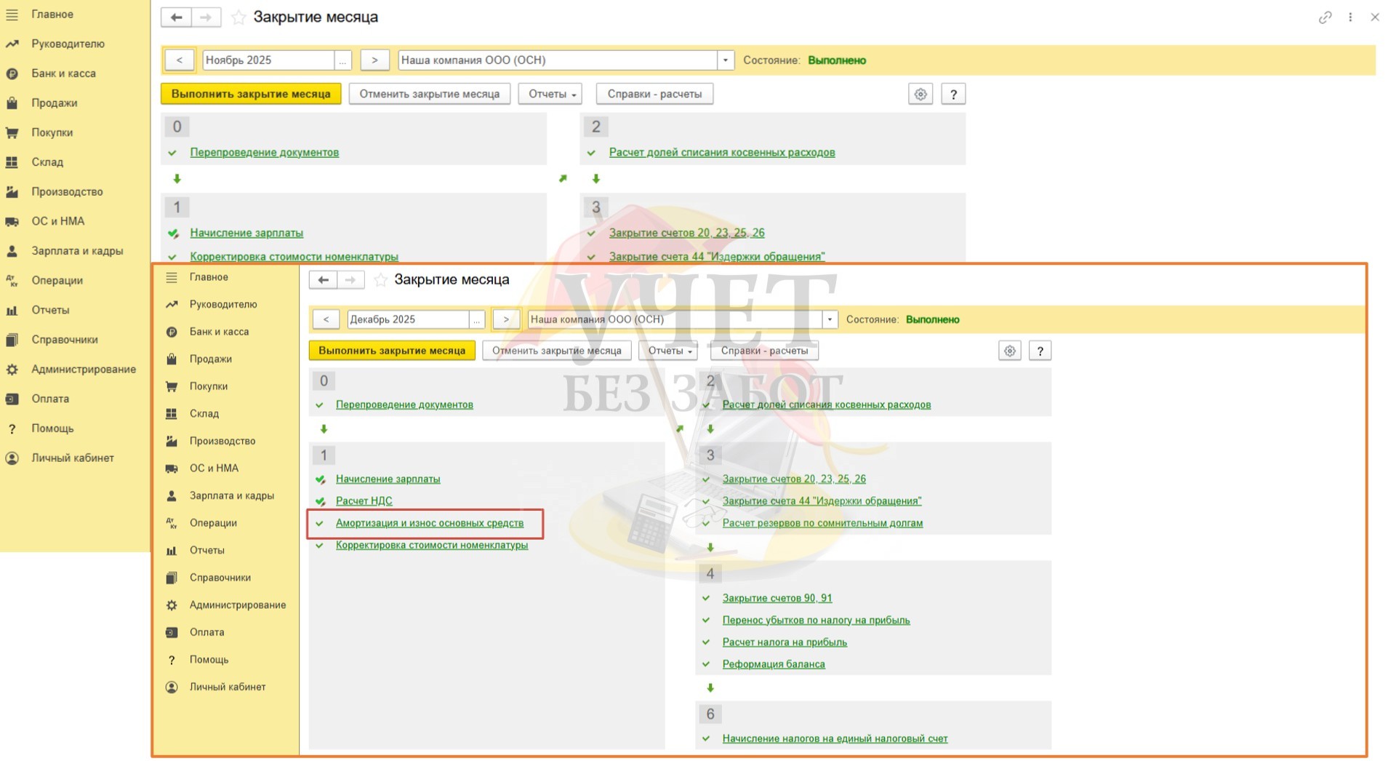
Task: Click the settings gear icon in lower window
Action: [x=1009, y=351]
